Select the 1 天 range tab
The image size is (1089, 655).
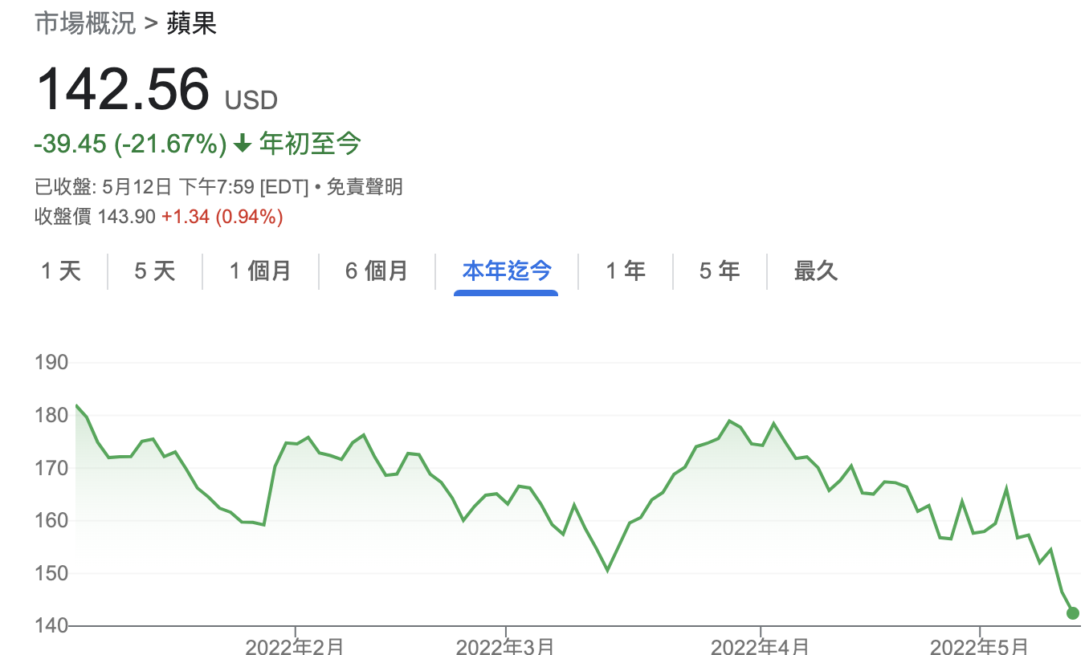point(62,271)
